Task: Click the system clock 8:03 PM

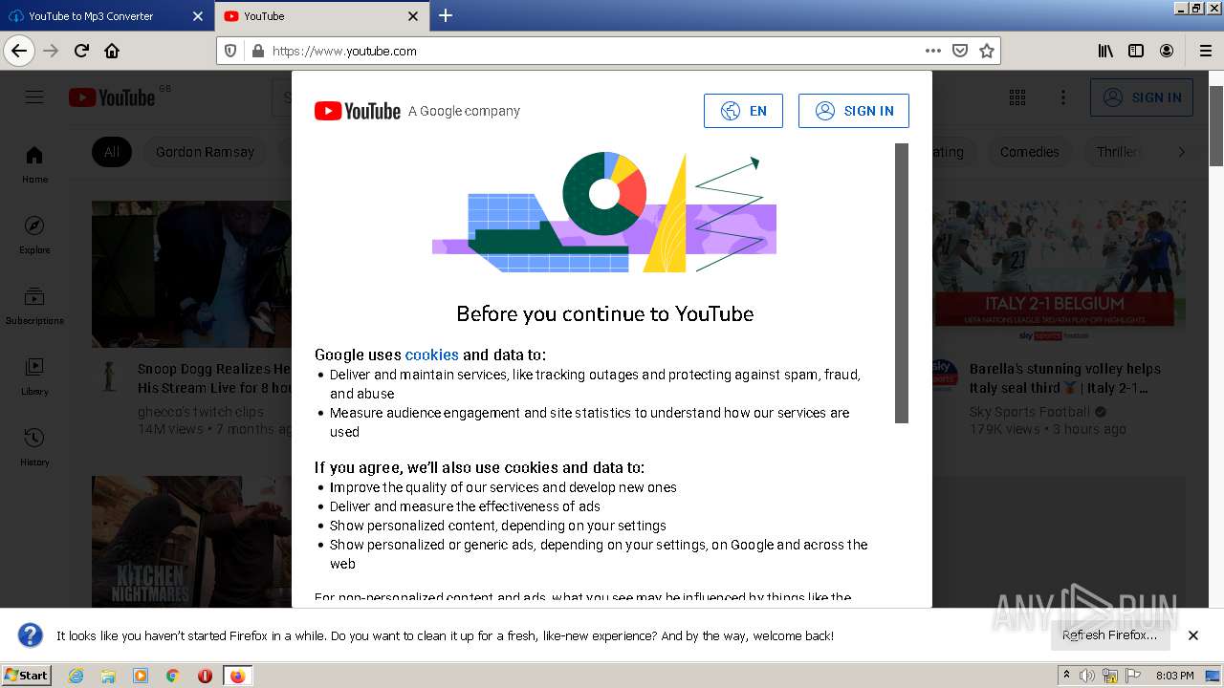Action: (x=1174, y=676)
